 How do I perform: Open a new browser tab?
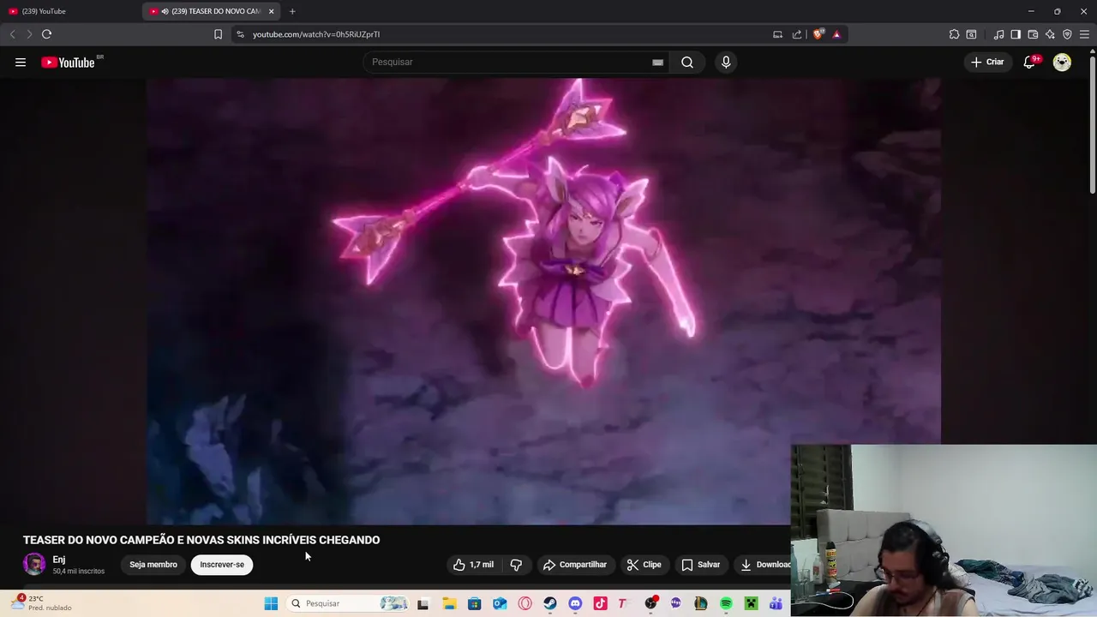tap(292, 11)
